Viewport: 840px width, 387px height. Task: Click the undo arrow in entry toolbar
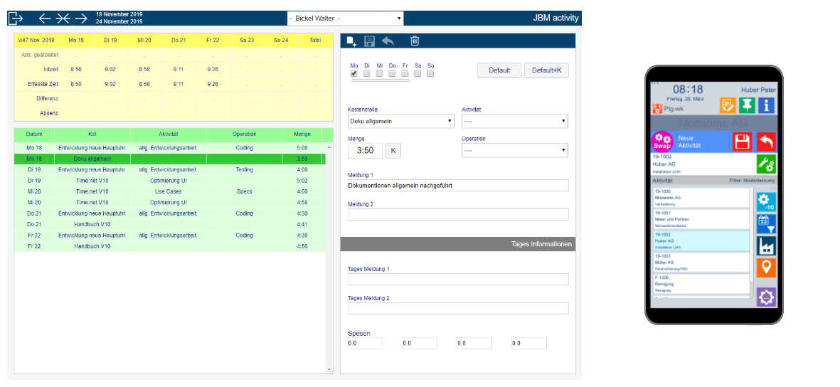[388, 41]
